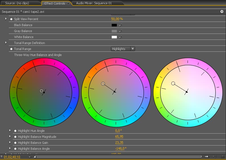Toggle stopwatch for Highlight Balance Gain
This screenshot has width=226, height=160.
click(15, 143)
